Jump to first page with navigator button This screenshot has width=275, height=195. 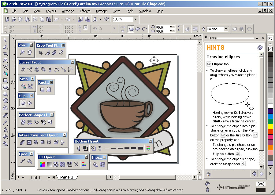18,177
